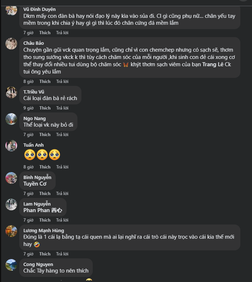The height and width of the screenshot is (282, 252).
Task: Click Thích under Ngo Nang's comment
Action: [45, 135]
